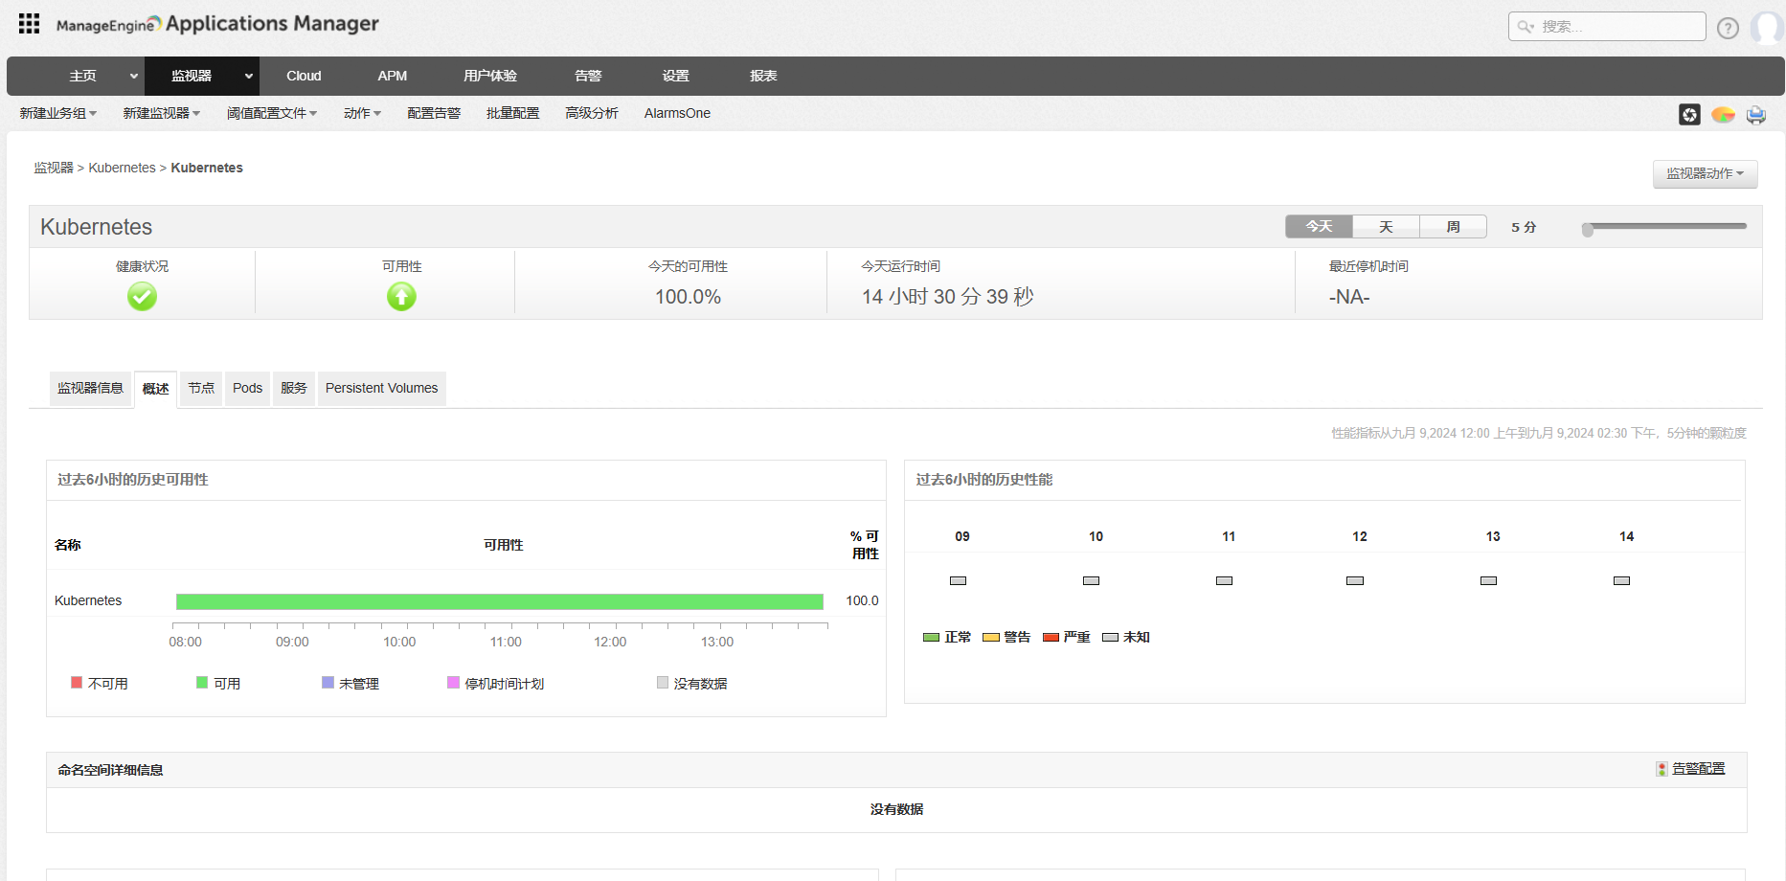1786x881 pixels.
Task: Click the hour 09 performance status box
Action: [958, 580]
